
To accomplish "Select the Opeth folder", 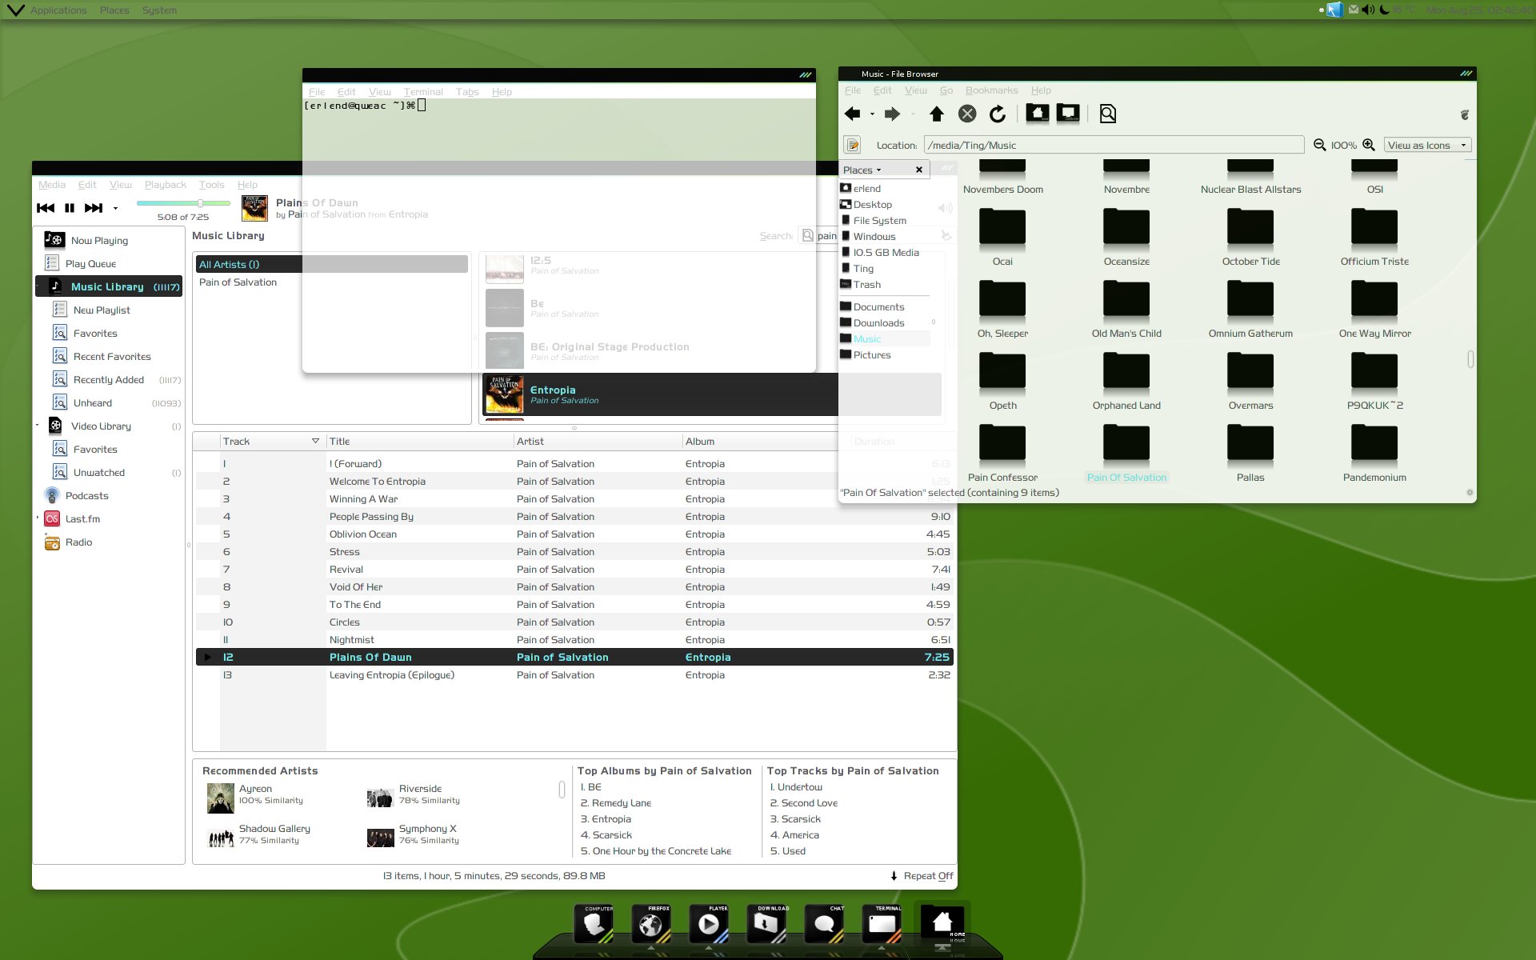I will [1002, 382].
